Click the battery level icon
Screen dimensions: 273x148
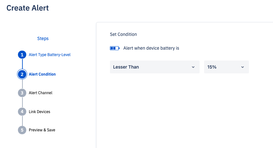click(x=114, y=48)
